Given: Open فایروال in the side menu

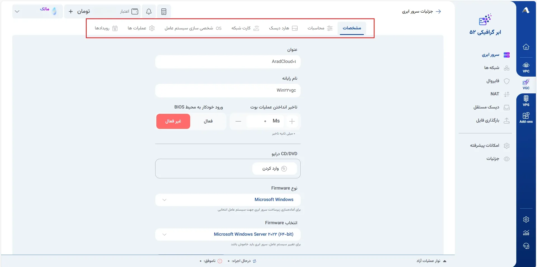Looking at the screenshot, I should [498, 81].
